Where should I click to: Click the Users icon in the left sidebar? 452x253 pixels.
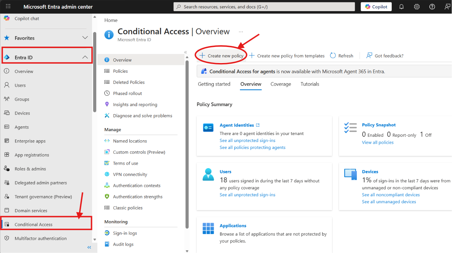click(x=7, y=85)
